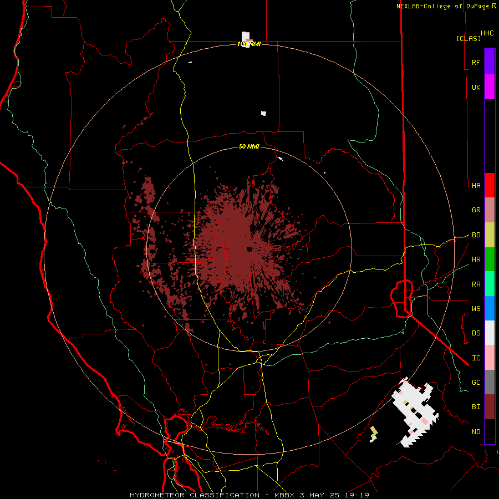Image resolution: width=499 pixels, height=499 pixels.
Task: Select the IC light pink legend swatch
Action: [x=490, y=358]
